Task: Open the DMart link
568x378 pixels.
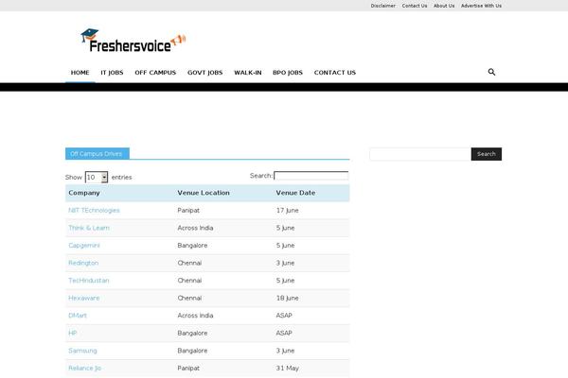Action: 78,316
